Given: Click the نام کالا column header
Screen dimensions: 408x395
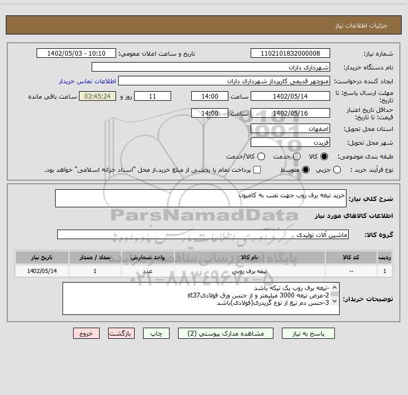Looking at the screenshot, I should coord(250,258).
